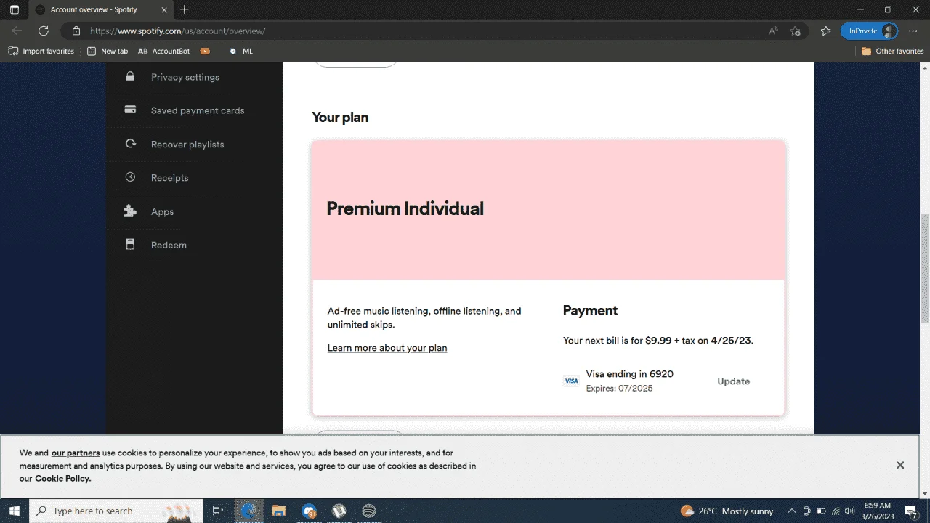Dismiss the cookie banner with X
This screenshot has width=930, height=523.
(x=900, y=465)
